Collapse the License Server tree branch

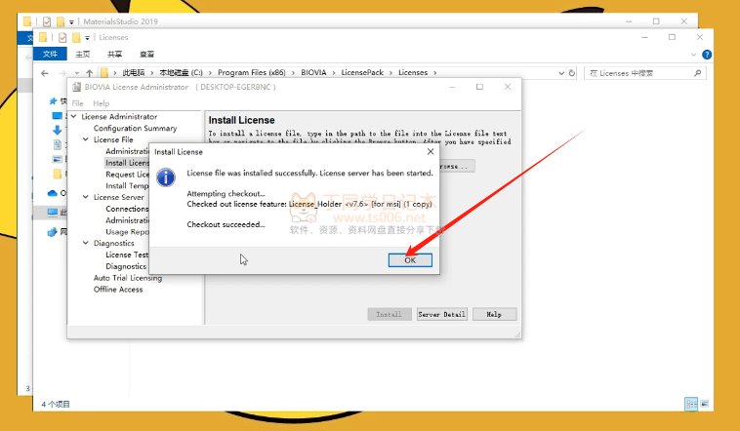(85, 197)
